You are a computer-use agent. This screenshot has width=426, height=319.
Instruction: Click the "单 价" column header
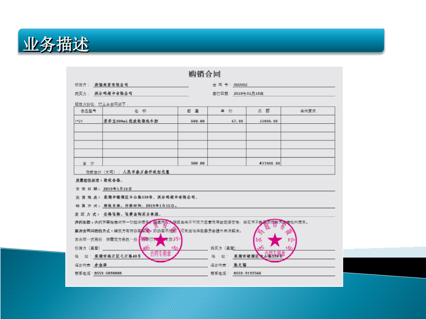click(227, 111)
